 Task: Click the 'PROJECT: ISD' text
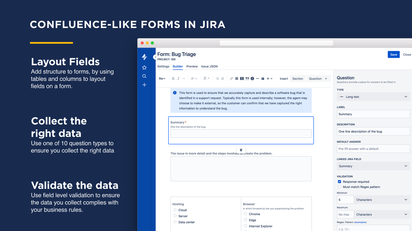click(166, 59)
